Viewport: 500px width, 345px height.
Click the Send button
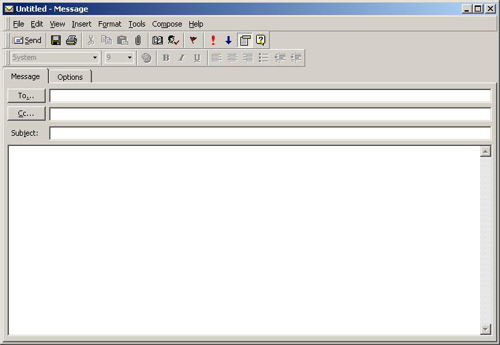click(27, 40)
